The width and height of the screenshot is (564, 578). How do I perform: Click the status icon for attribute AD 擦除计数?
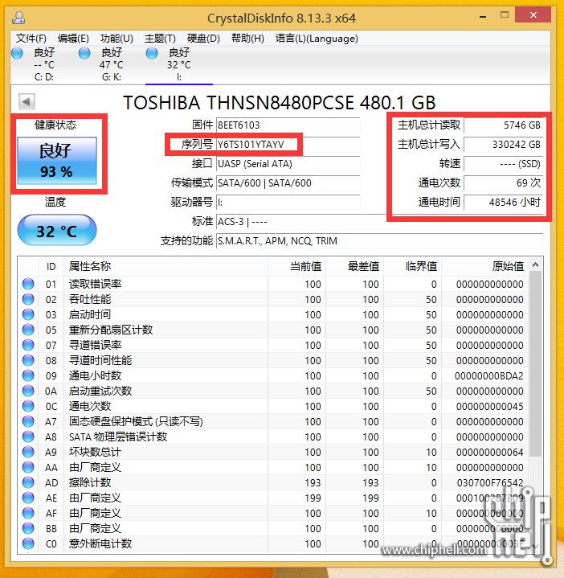pos(28,482)
